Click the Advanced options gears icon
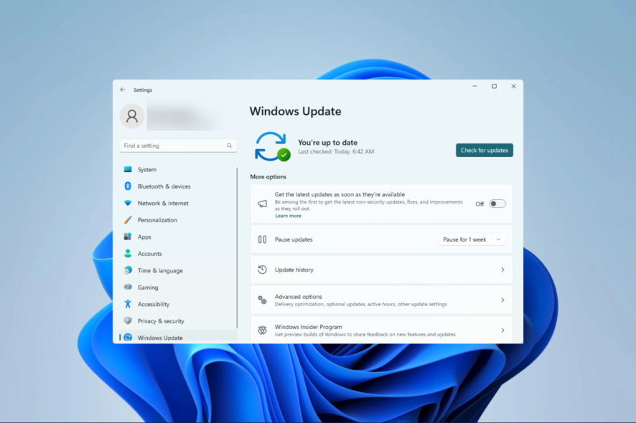Screen dimensions: 636x423 tap(263, 300)
